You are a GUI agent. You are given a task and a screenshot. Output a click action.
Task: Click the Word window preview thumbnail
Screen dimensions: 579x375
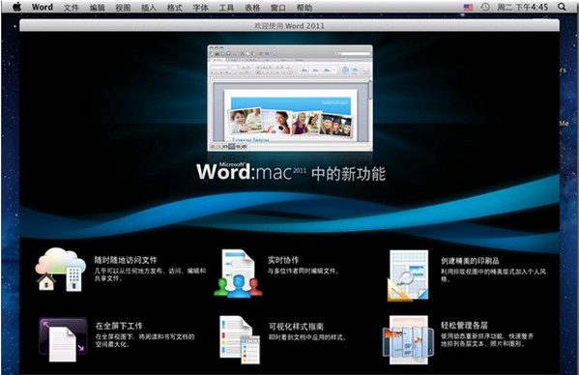(290, 98)
